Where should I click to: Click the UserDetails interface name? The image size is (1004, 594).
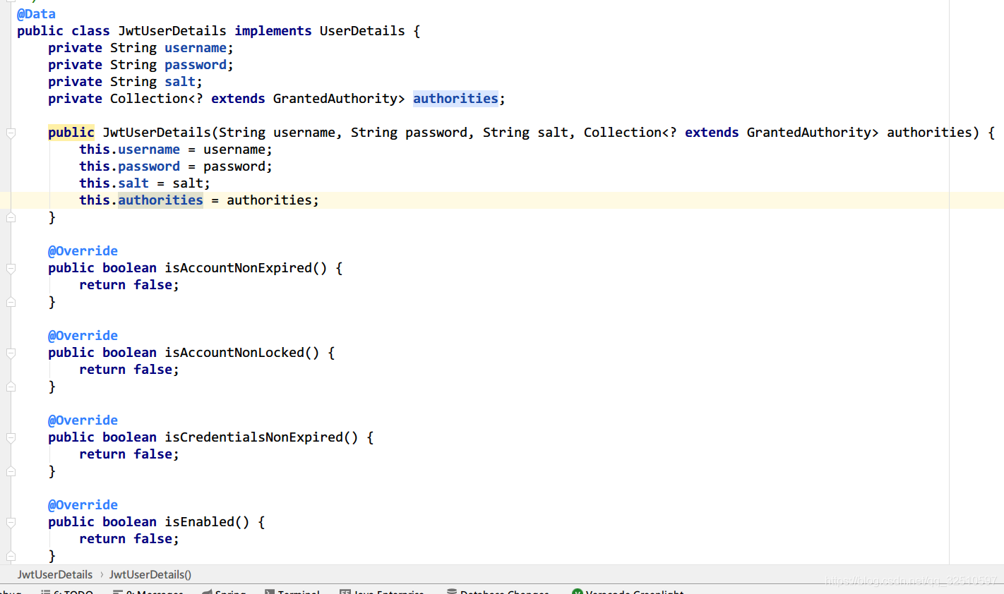[361, 31]
